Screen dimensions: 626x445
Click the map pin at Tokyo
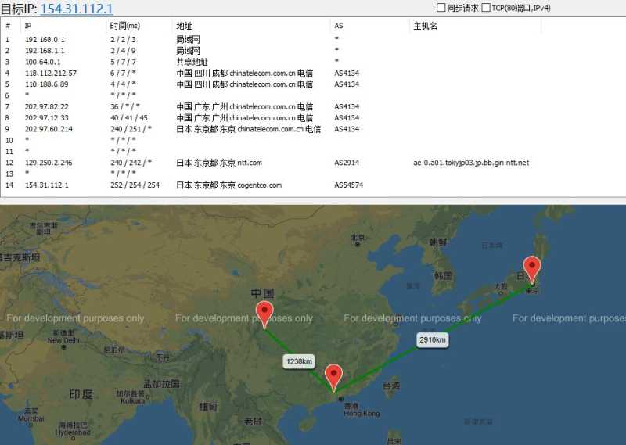(532, 268)
